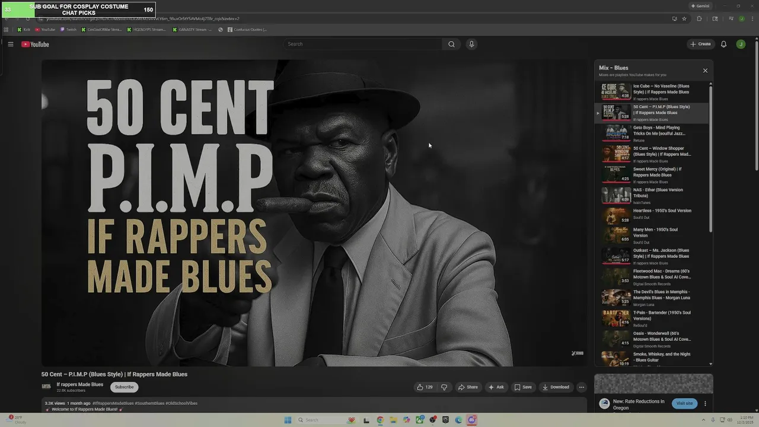This screenshot has width=759, height=427.
Task: Start voice search with the microphone icon
Action: [x=471, y=44]
